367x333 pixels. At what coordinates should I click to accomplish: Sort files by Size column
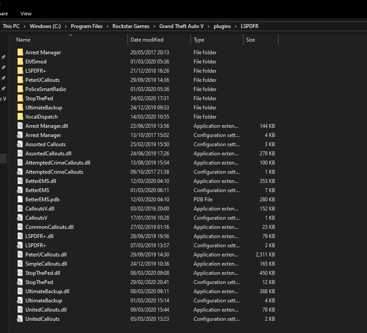pyautogui.click(x=250, y=40)
